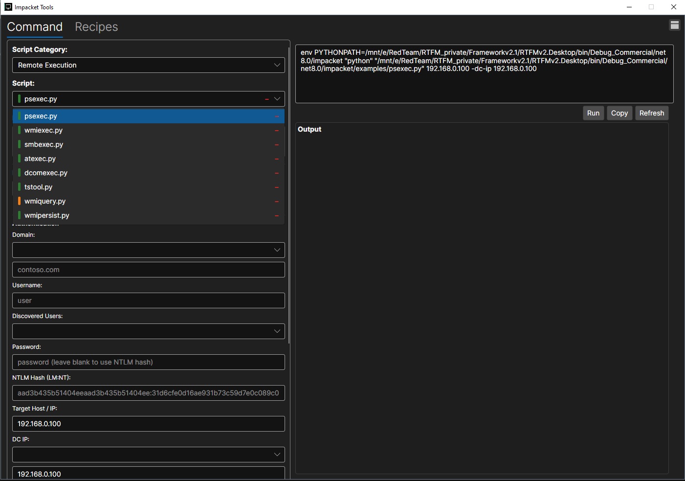Expand the Discovered Users dropdown
Screen dimensions: 685x481
tap(149, 331)
